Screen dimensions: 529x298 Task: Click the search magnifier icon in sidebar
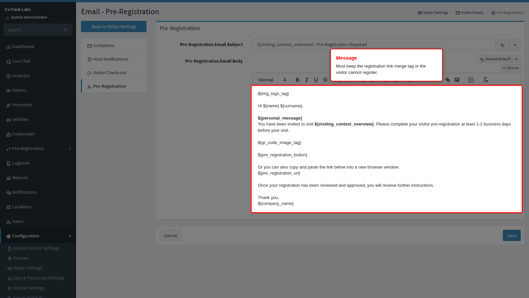pos(65,30)
